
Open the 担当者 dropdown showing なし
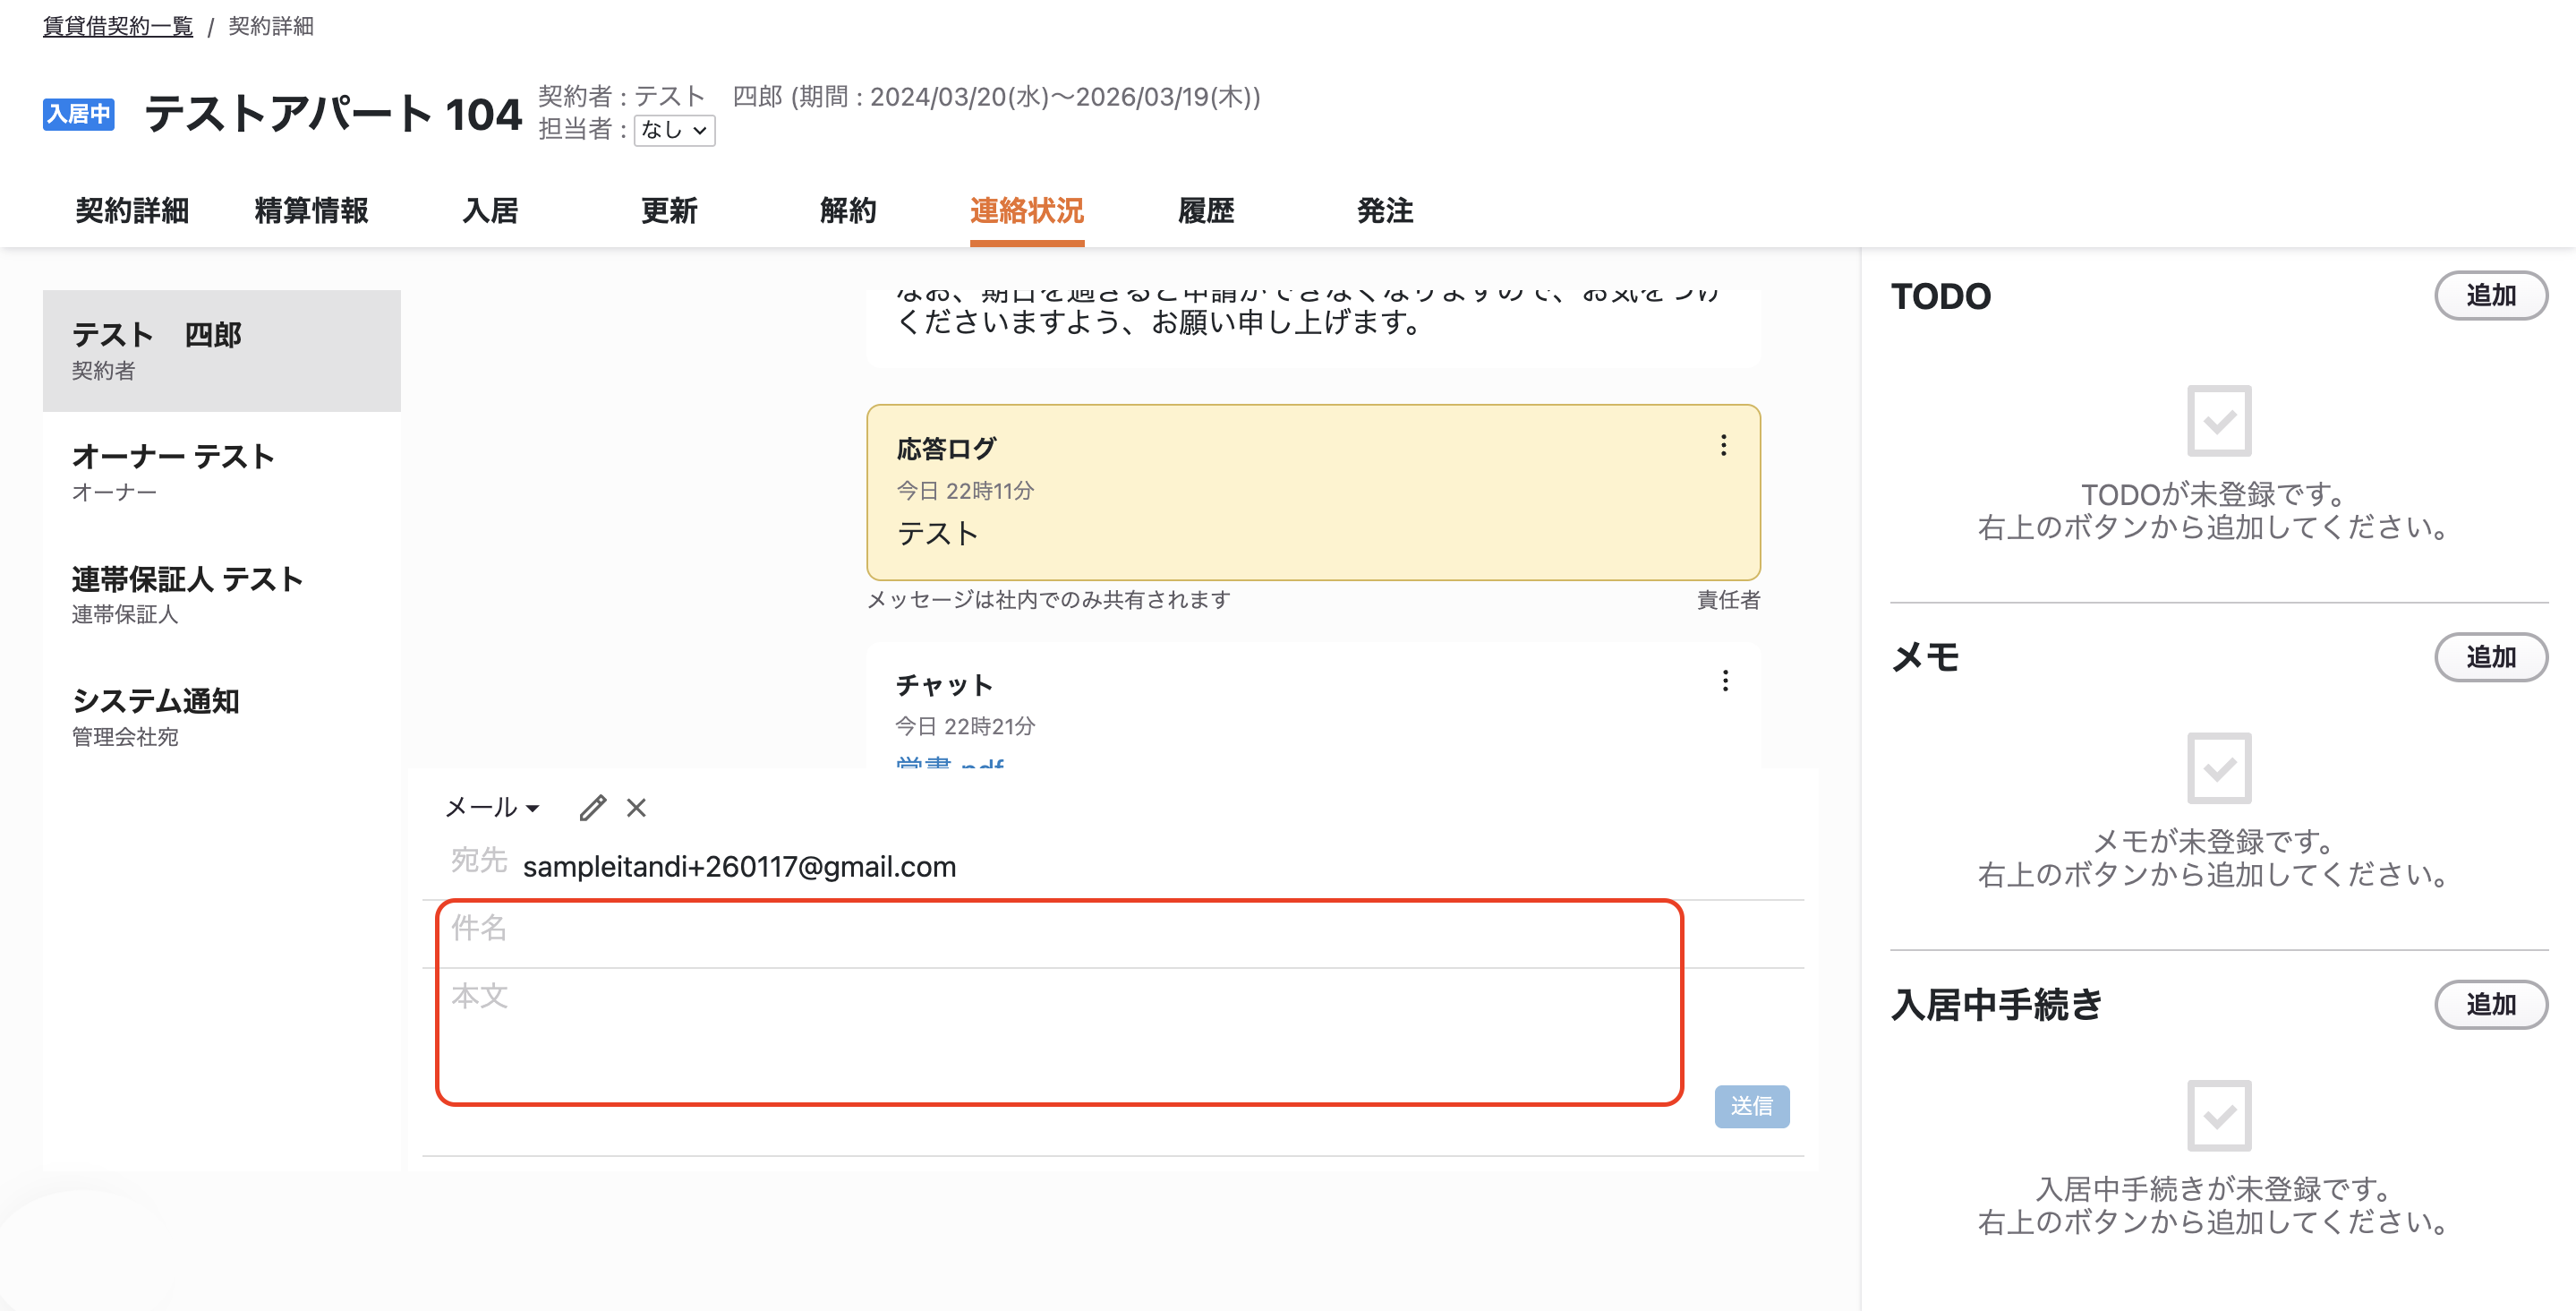(x=675, y=130)
